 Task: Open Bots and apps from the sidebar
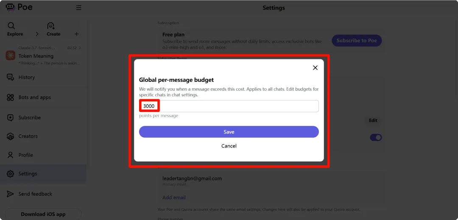tap(34, 97)
